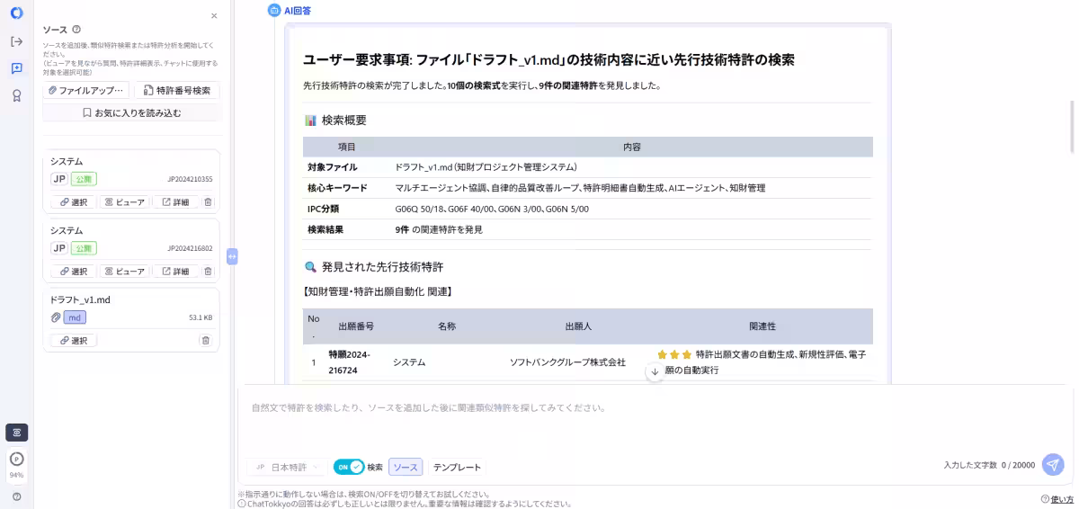Click the panel collapse handle on divider
1079x509 pixels.
[231, 256]
